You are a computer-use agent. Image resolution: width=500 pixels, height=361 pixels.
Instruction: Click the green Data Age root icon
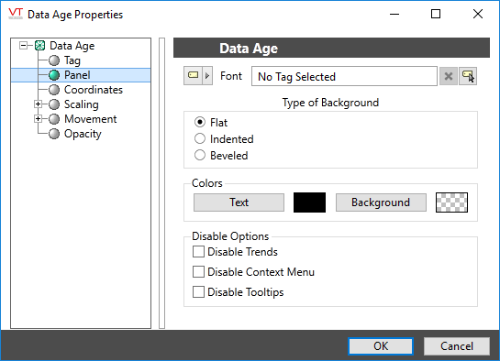[39, 46]
